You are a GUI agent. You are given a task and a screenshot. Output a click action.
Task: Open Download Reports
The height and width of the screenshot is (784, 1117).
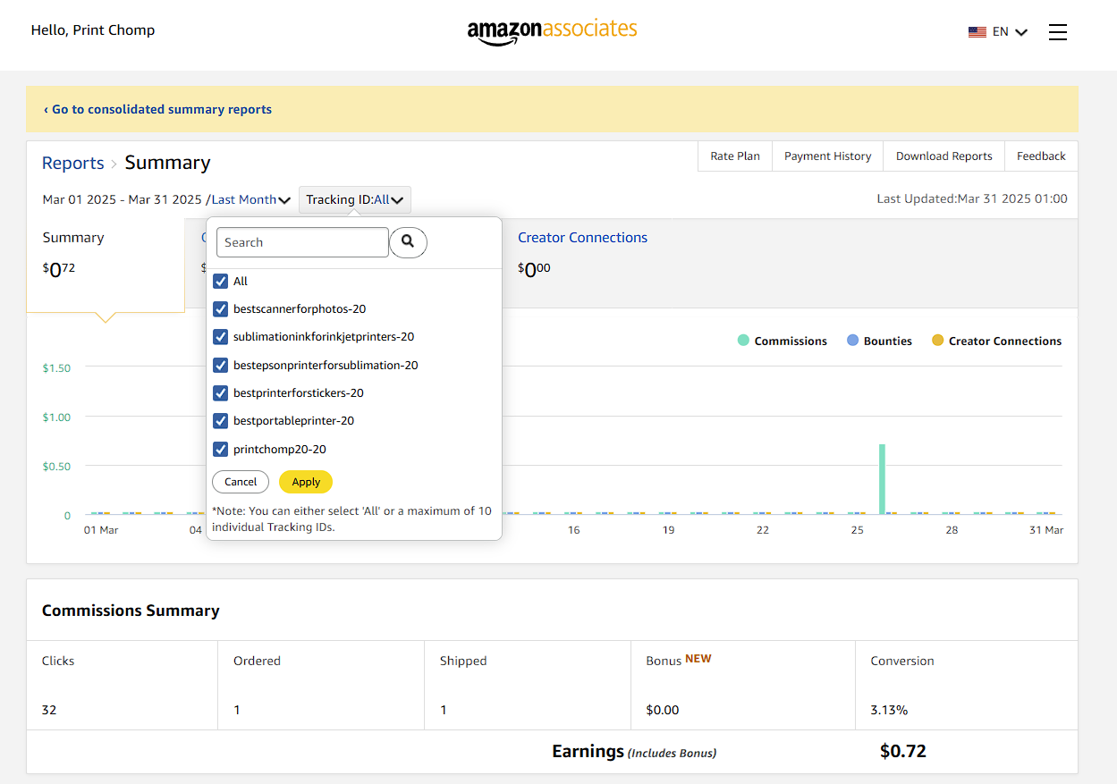point(944,156)
